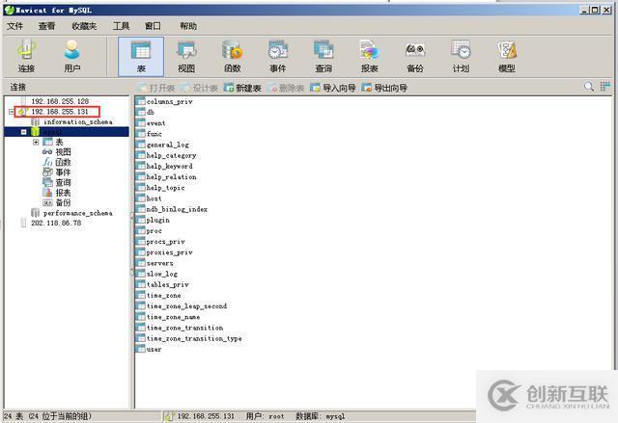Image resolution: width=618 pixels, height=423 pixels.
Task: Click the search magnifier icon
Action: [x=589, y=87]
